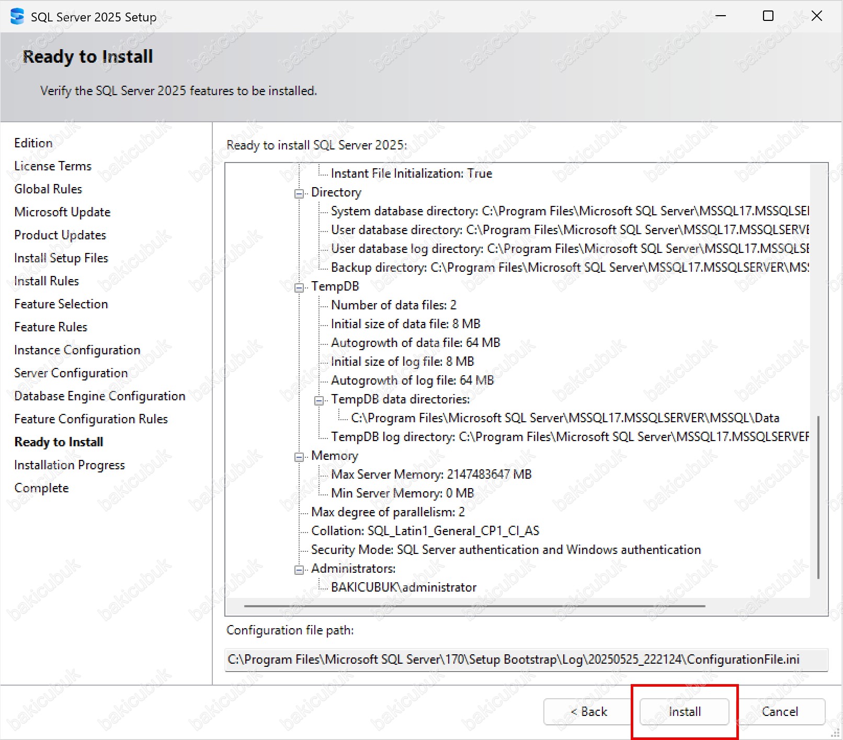
Task: Minimize the setup window
Action: [x=721, y=16]
